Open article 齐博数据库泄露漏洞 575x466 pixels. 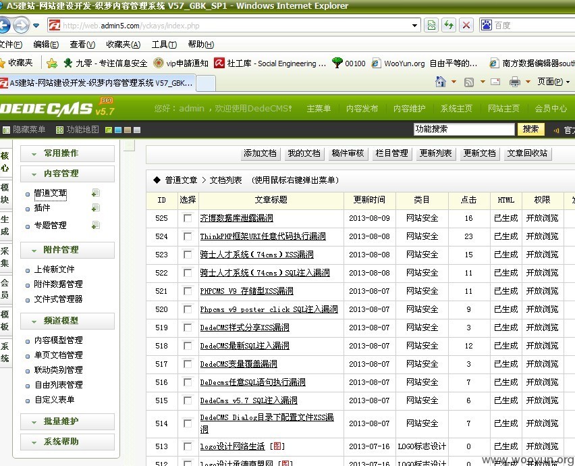point(236,218)
